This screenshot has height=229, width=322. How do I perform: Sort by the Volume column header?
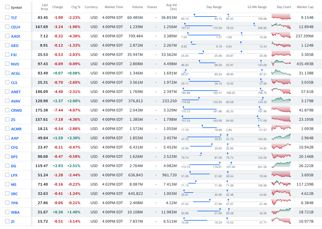(137, 7)
